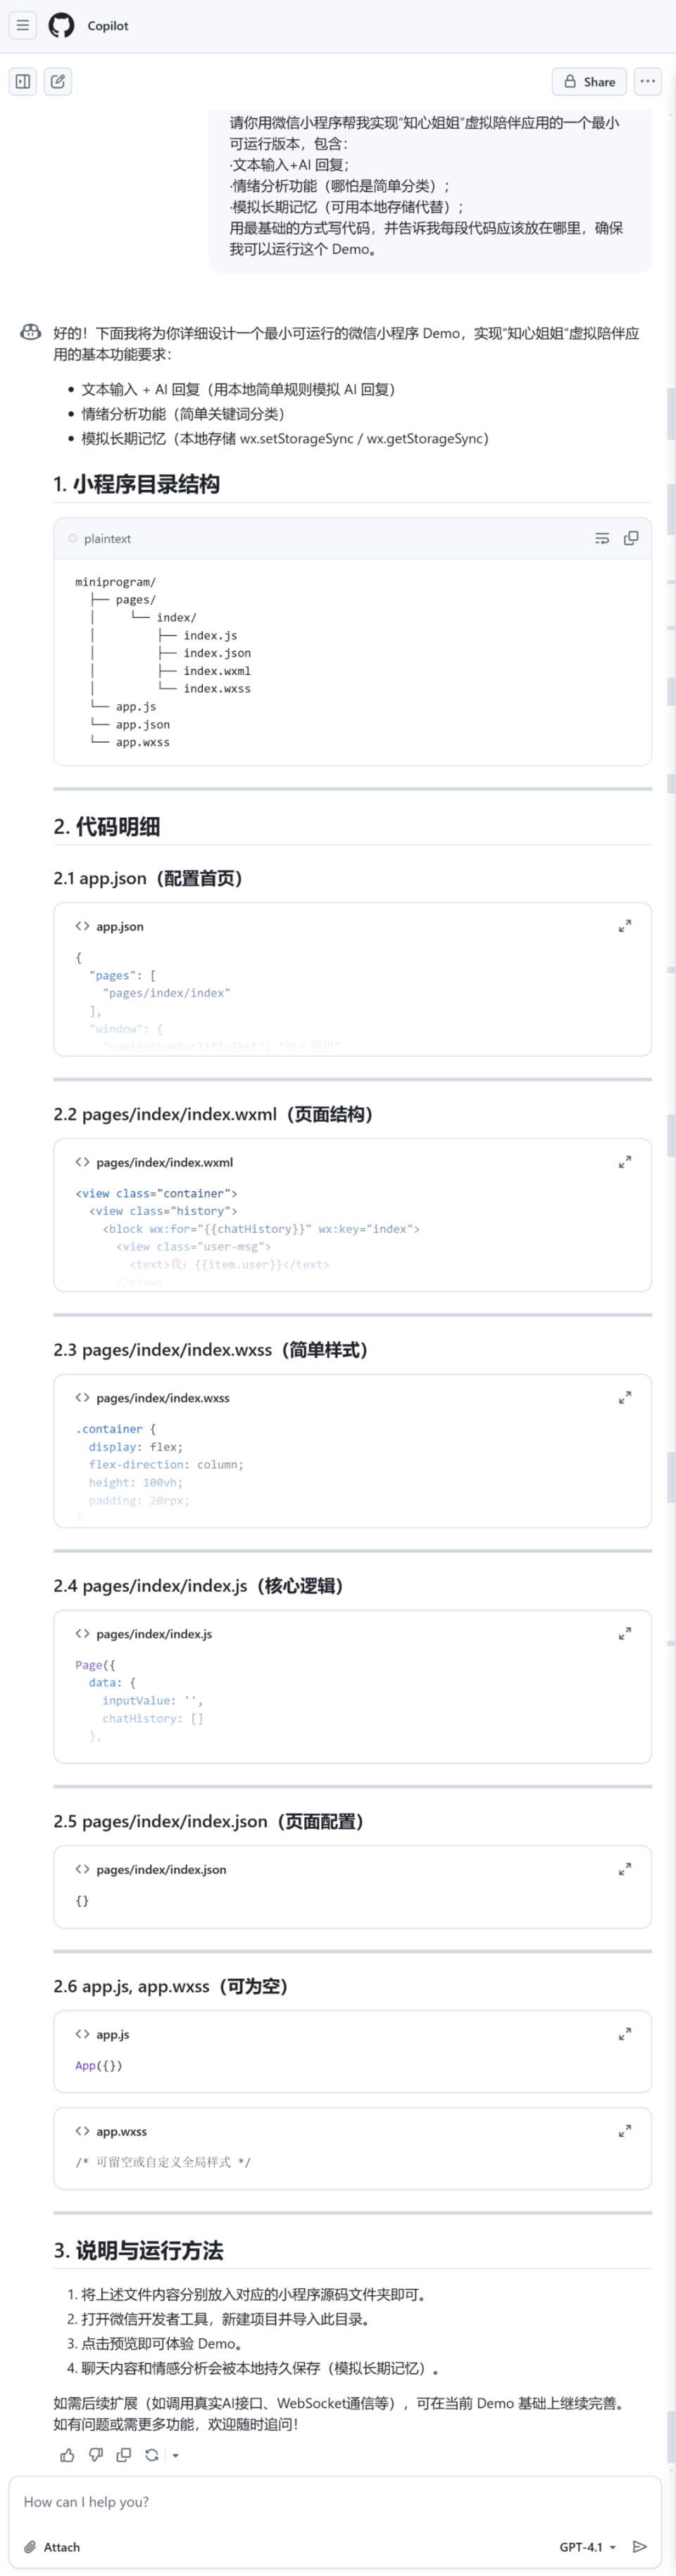Retry the response with regenerate icon
The height and width of the screenshot is (2576, 676).
[x=152, y=2455]
